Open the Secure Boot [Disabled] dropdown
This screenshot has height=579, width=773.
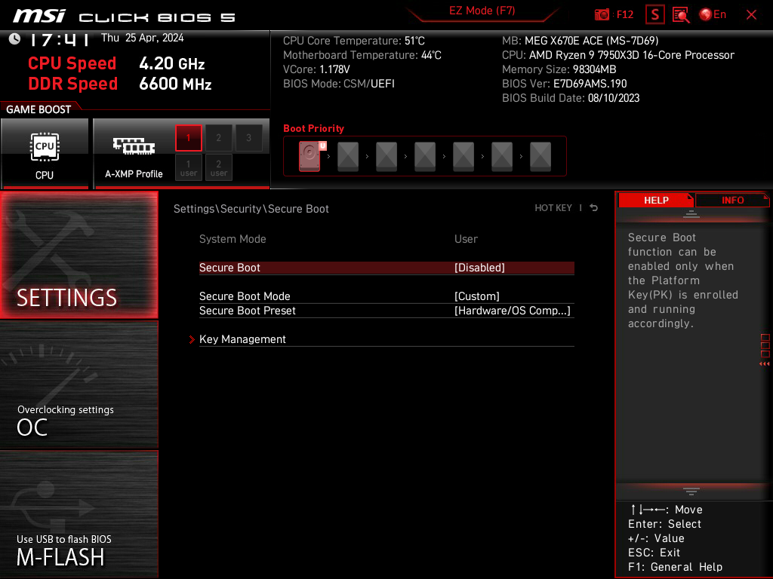[x=386, y=268]
